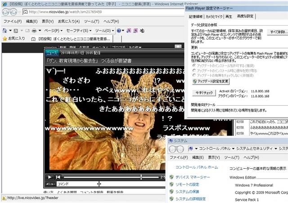288x203 pixels.
Task: Click アップデート設定を変更 button
Action: pyautogui.click(x=211, y=81)
